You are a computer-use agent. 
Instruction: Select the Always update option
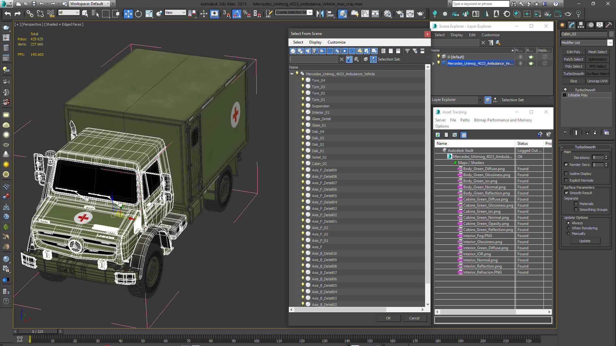568,223
